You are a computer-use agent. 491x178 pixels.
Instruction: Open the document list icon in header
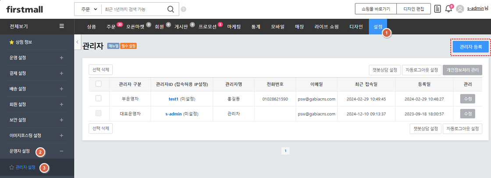pos(438,9)
